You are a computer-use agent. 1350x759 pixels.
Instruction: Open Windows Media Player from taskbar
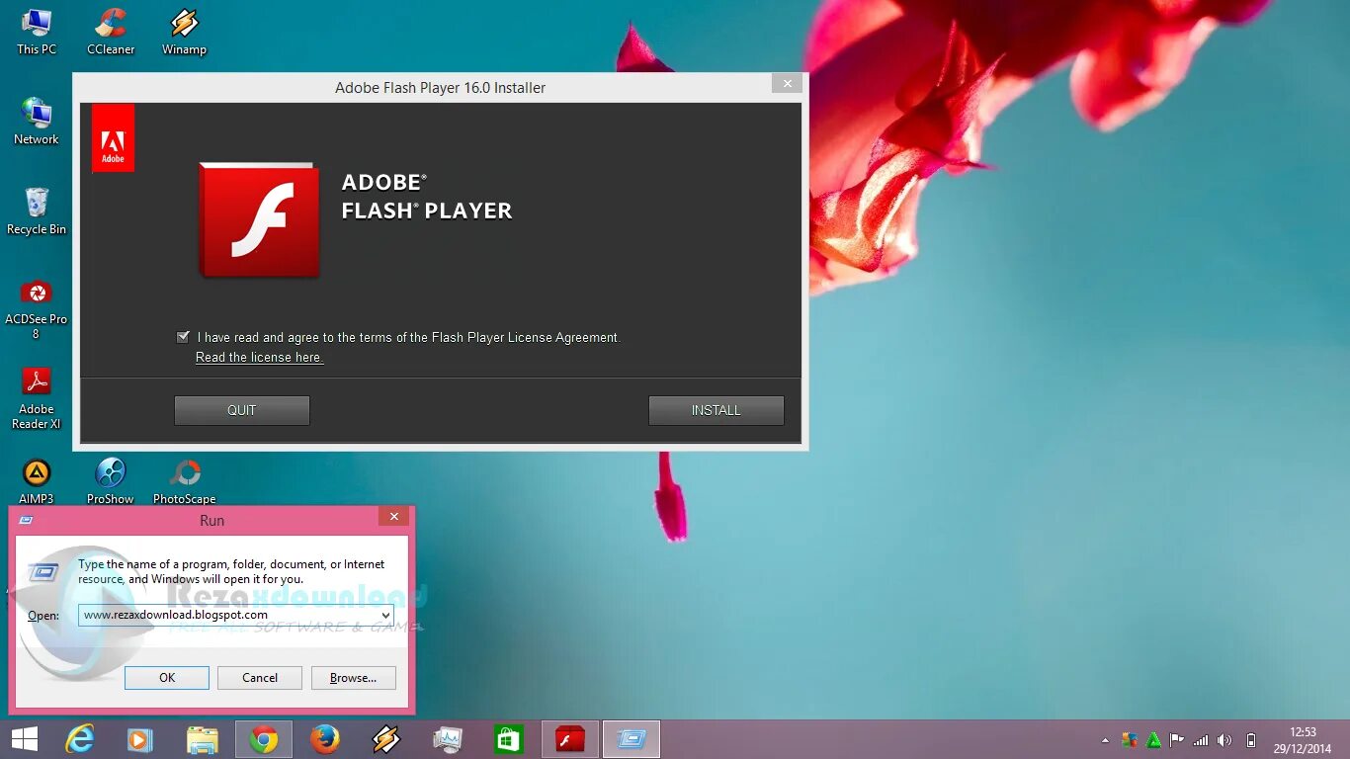pos(140,739)
